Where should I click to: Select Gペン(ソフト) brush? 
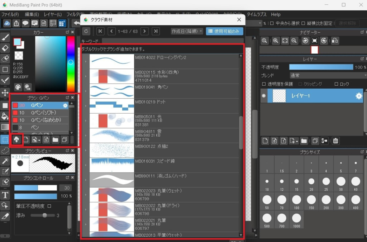click(40, 113)
